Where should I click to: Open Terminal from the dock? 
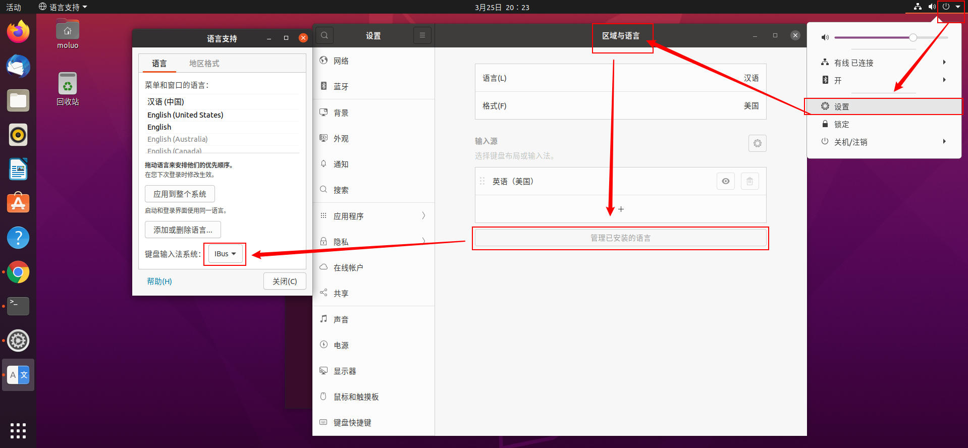(18, 306)
